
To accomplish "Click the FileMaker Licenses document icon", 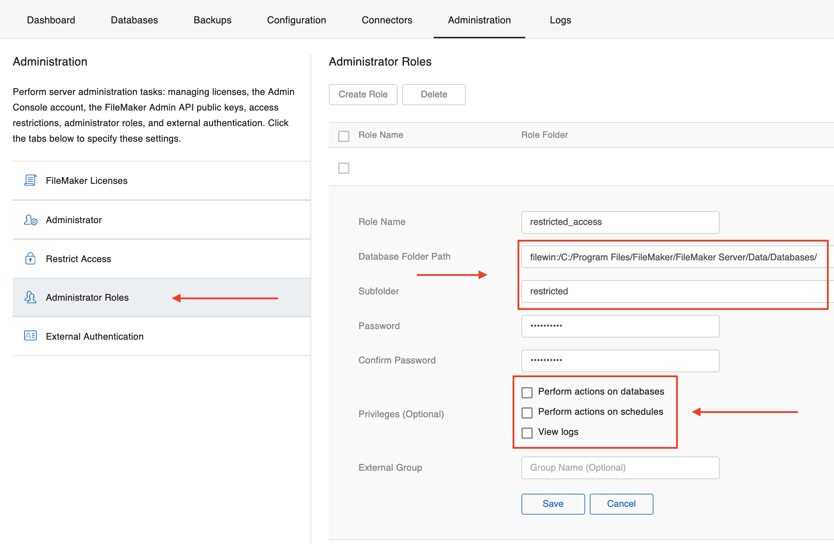I will coord(30,181).
